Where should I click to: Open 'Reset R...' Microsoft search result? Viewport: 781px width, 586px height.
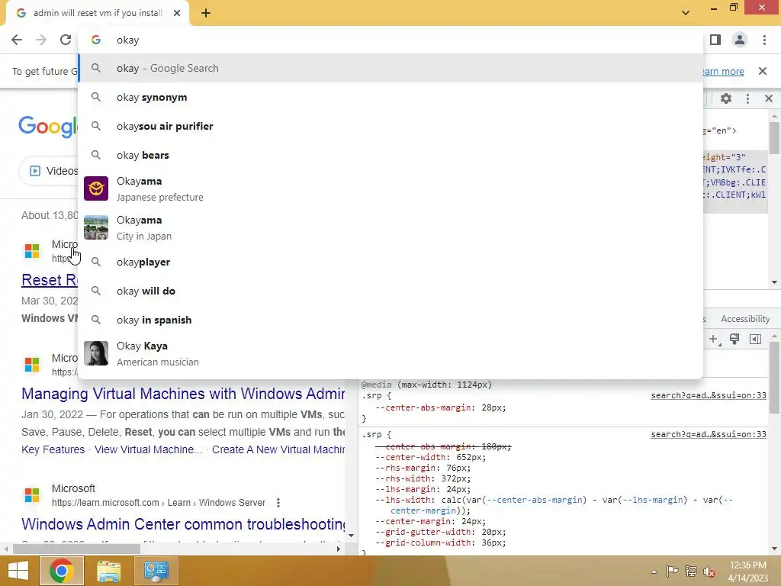point(50,280)
